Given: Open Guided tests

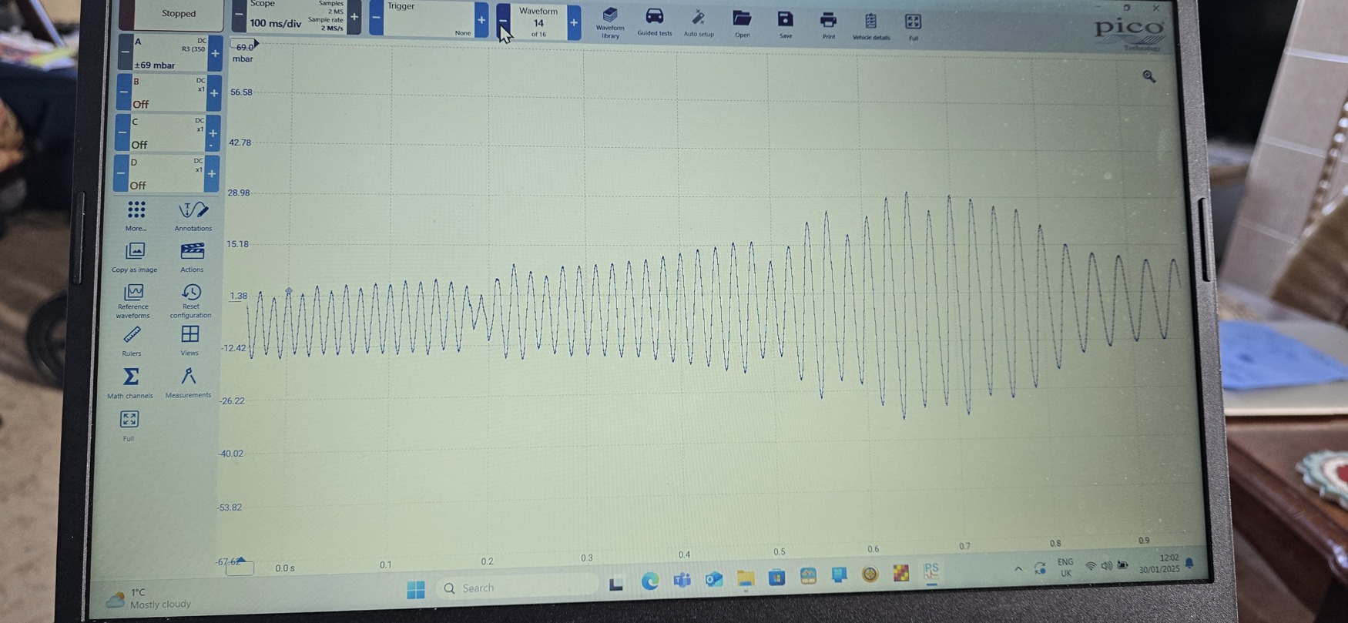Looking at the screenshot, I should pos(654,22).
